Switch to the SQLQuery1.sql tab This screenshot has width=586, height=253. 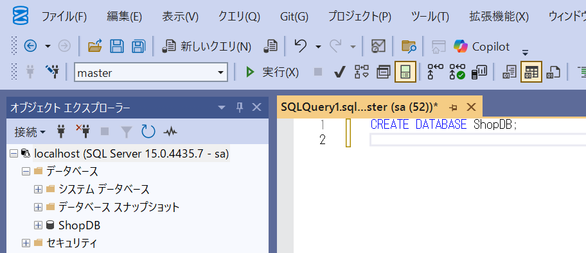pyautogui.click(x=360, y=108)
